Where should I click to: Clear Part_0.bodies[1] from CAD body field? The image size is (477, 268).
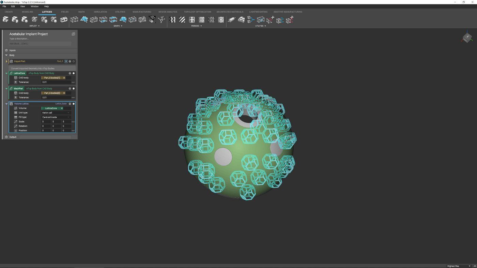[x=64, y=78]
